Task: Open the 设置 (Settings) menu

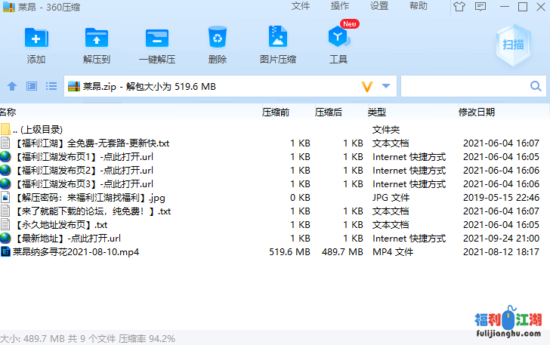Action: pos(379,6)
